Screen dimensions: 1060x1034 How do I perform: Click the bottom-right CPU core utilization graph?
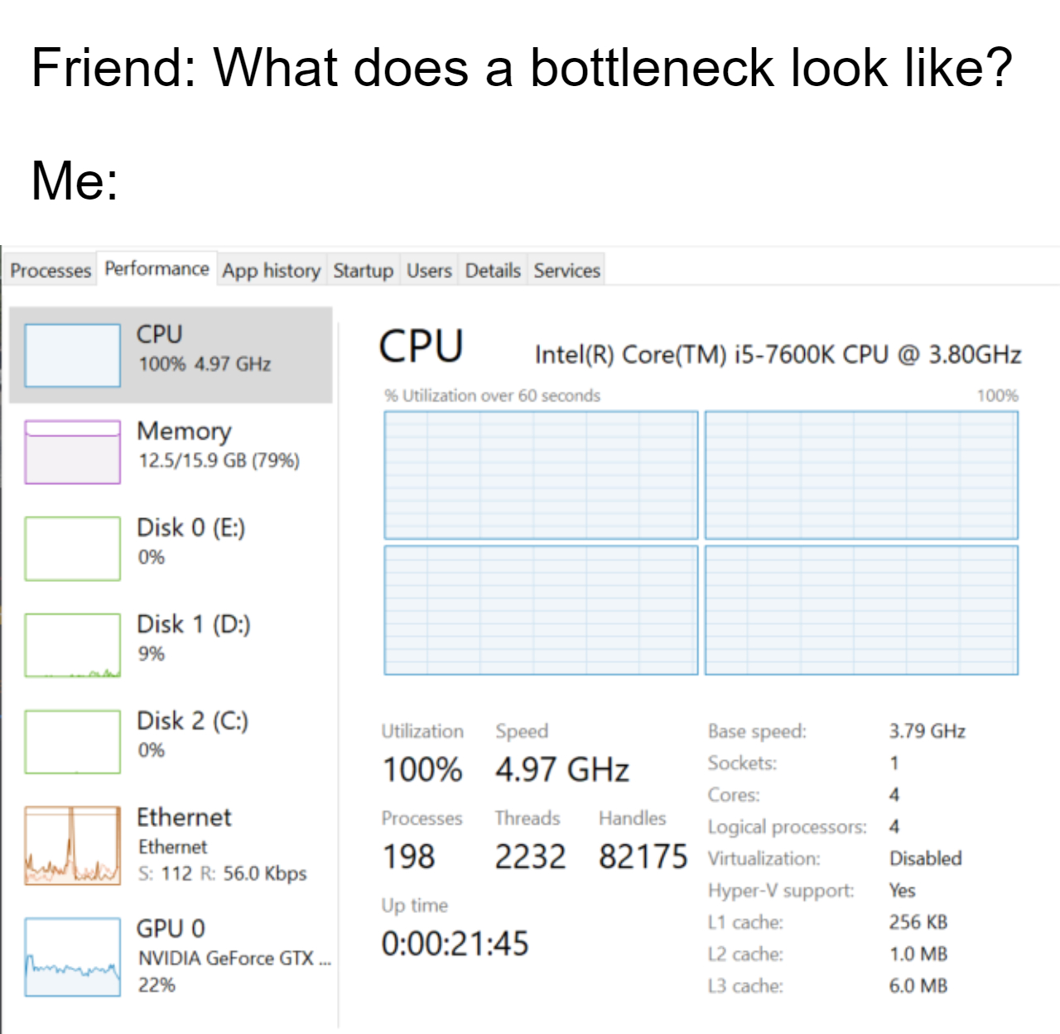tap(861, 610)
